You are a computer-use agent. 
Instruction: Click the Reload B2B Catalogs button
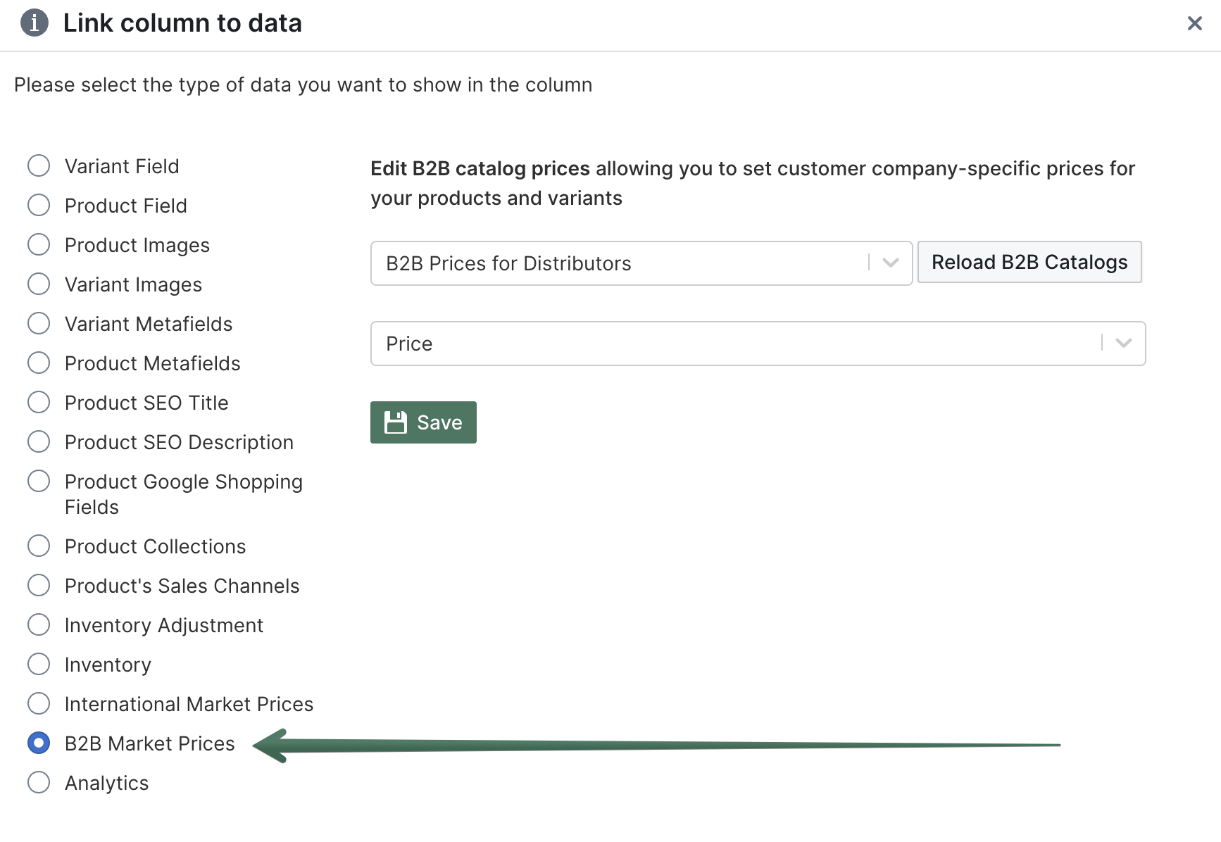[1029, 262]
